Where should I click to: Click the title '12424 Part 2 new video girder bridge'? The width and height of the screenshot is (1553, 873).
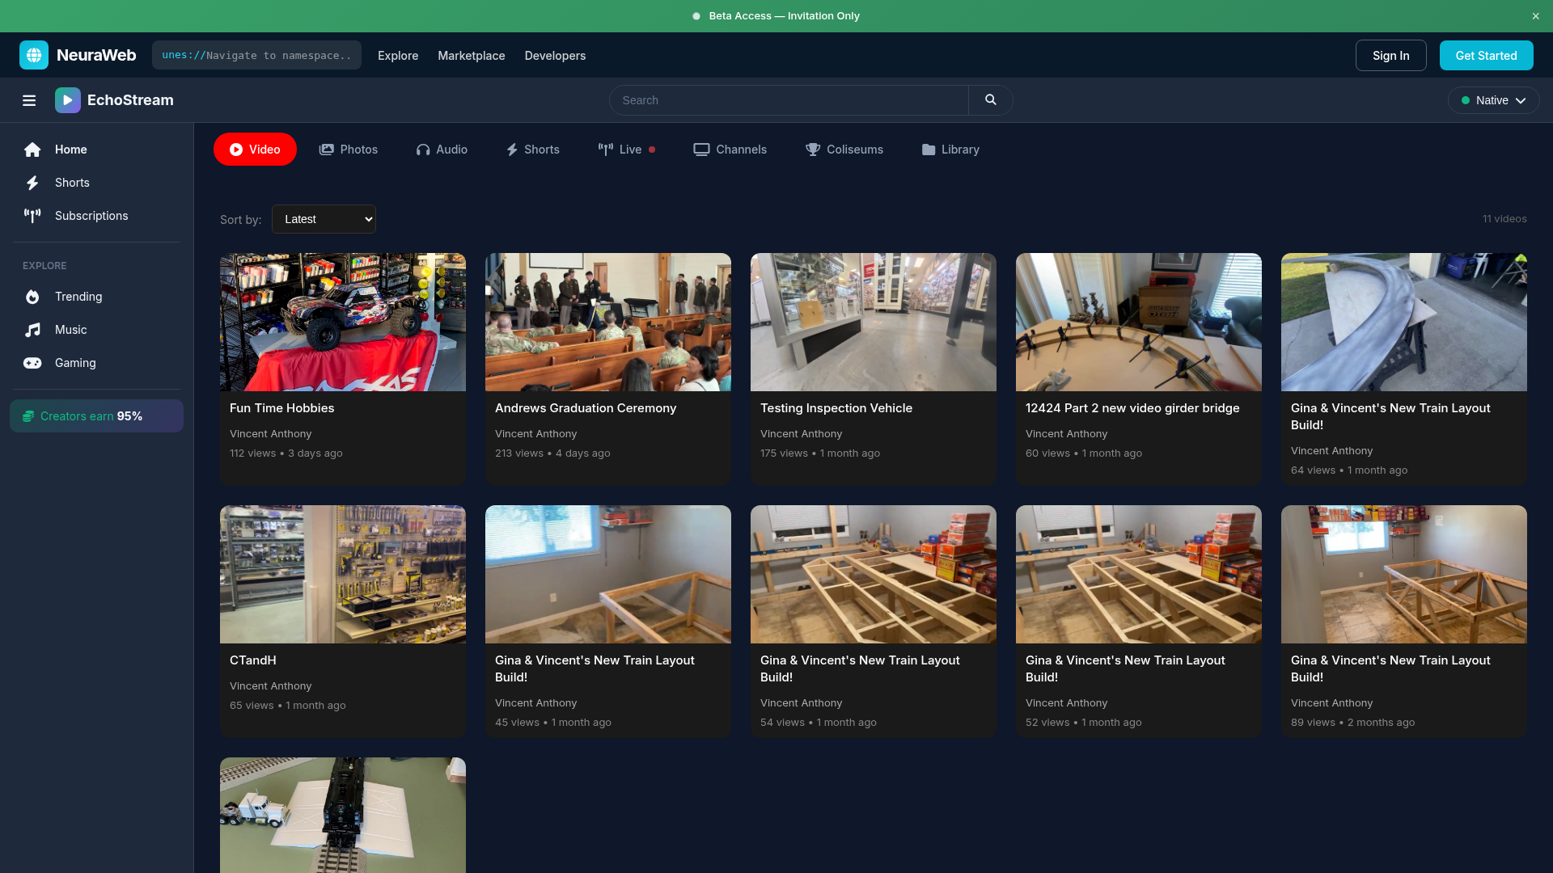pyautogui.click(x=1132, y=408)
